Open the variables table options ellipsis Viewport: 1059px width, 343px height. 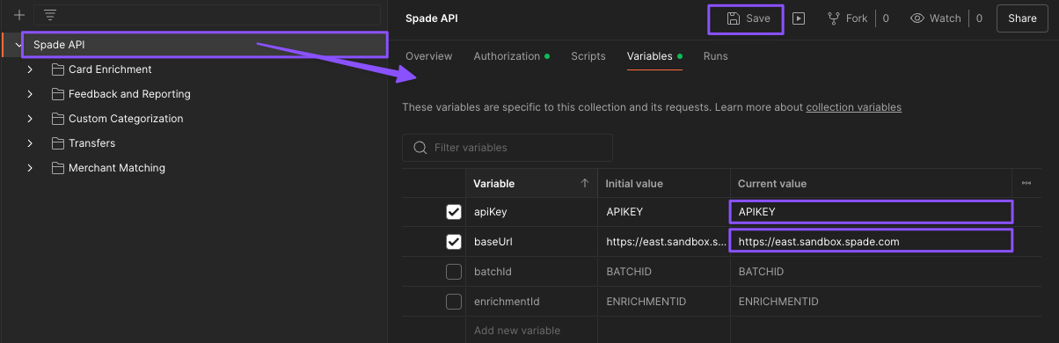(x=1026, y=183)
